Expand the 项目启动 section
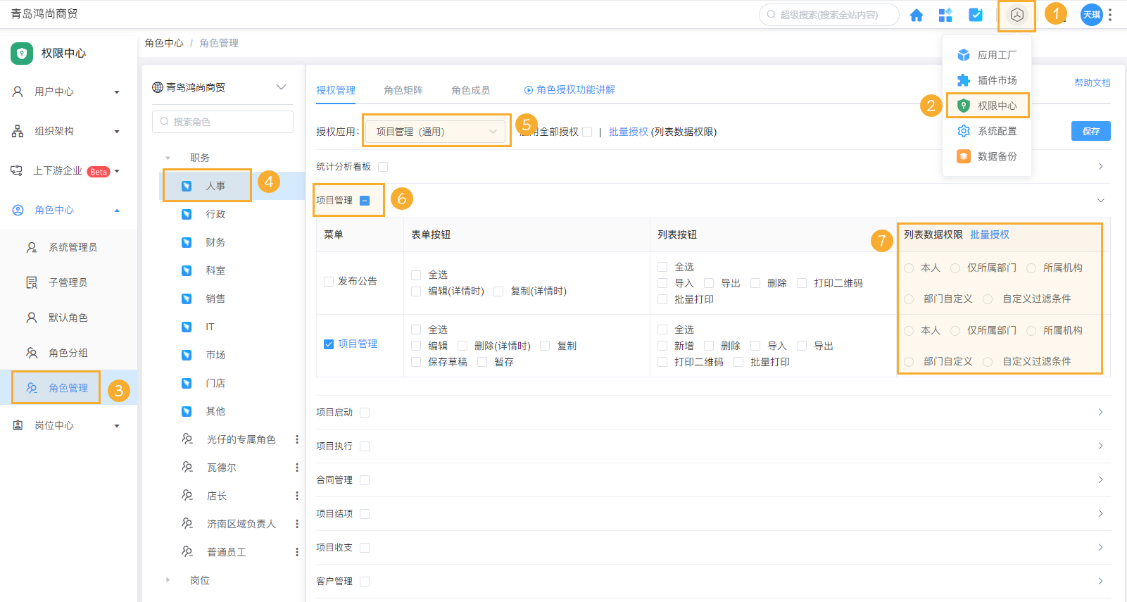1127x602 pixels. [x=1100, y=413]
